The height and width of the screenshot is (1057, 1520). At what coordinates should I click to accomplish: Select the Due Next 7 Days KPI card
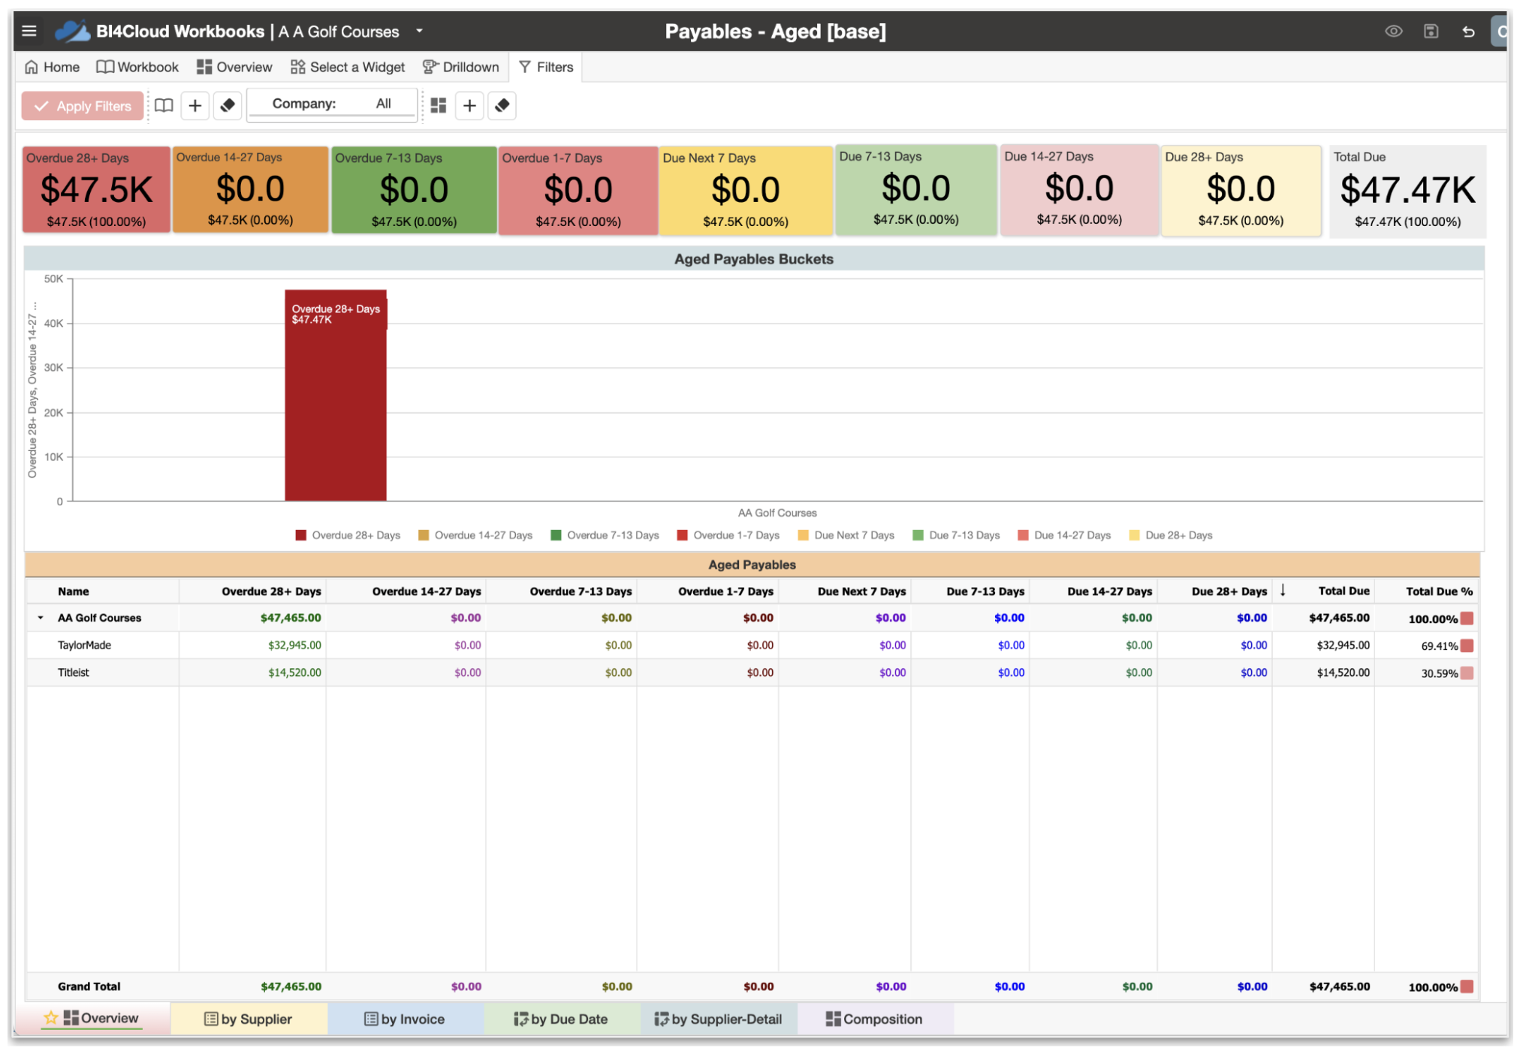(x=746, y=191)
